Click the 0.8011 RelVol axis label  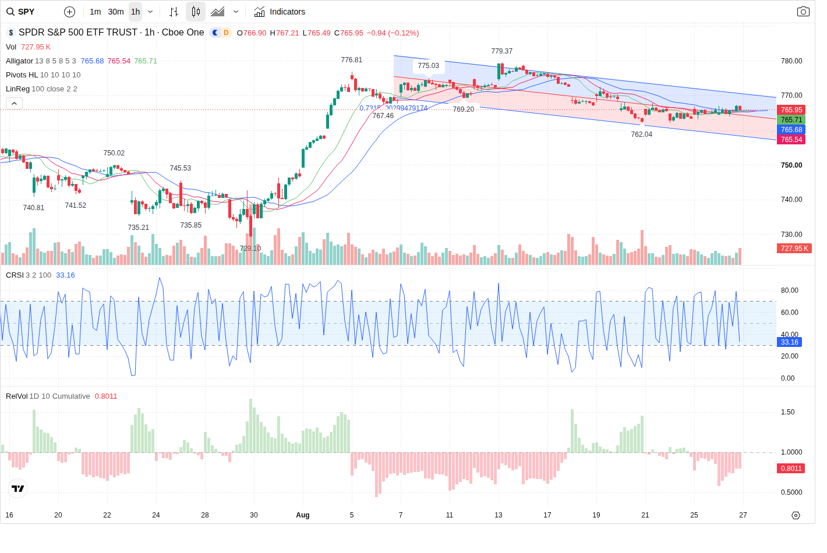pyautogui.click(x=791, y=469)
